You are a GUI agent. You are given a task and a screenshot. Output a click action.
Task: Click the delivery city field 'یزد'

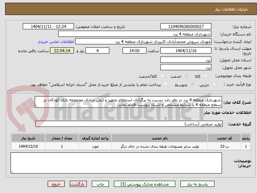[x=186, y=67]
